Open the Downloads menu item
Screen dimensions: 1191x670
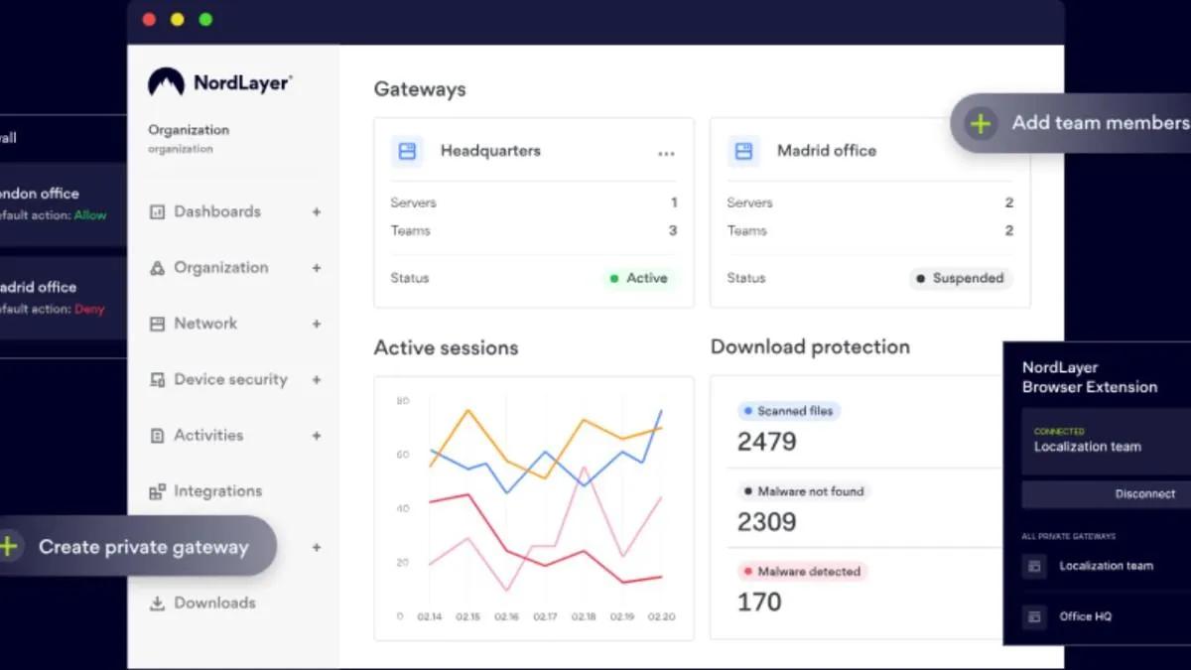(x=214, y=603)
